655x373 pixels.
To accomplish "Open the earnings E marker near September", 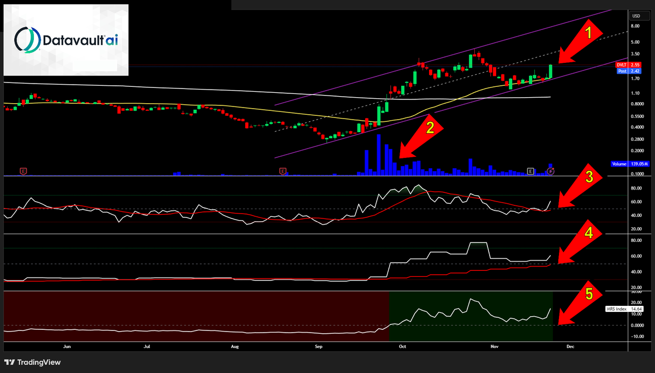I will tap(283, 171).
